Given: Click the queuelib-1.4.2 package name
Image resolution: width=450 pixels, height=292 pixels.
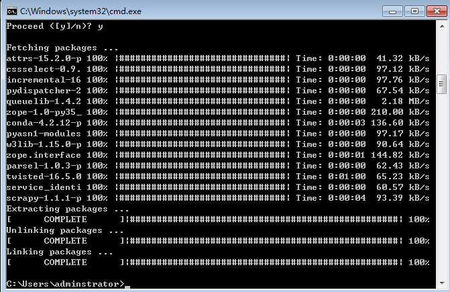Looking at the screenshot, I should [x=44, y=101].
